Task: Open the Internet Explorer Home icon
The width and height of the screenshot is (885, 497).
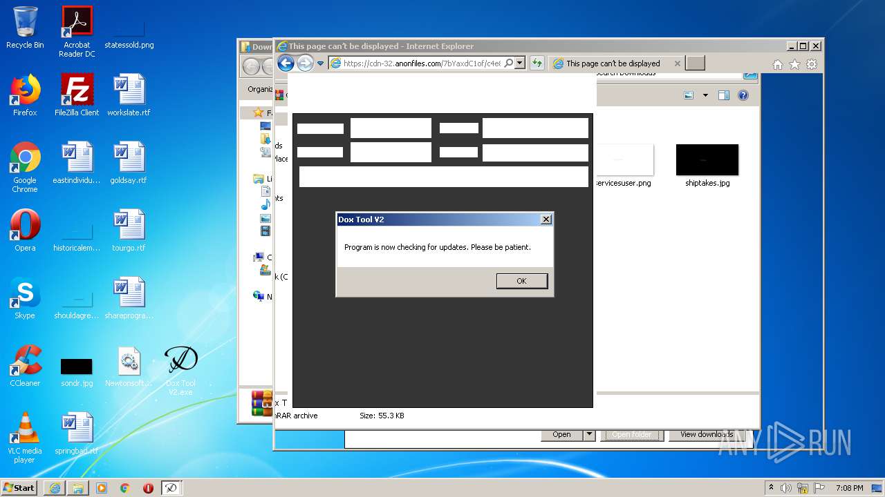Action: (x=778, y=64)
